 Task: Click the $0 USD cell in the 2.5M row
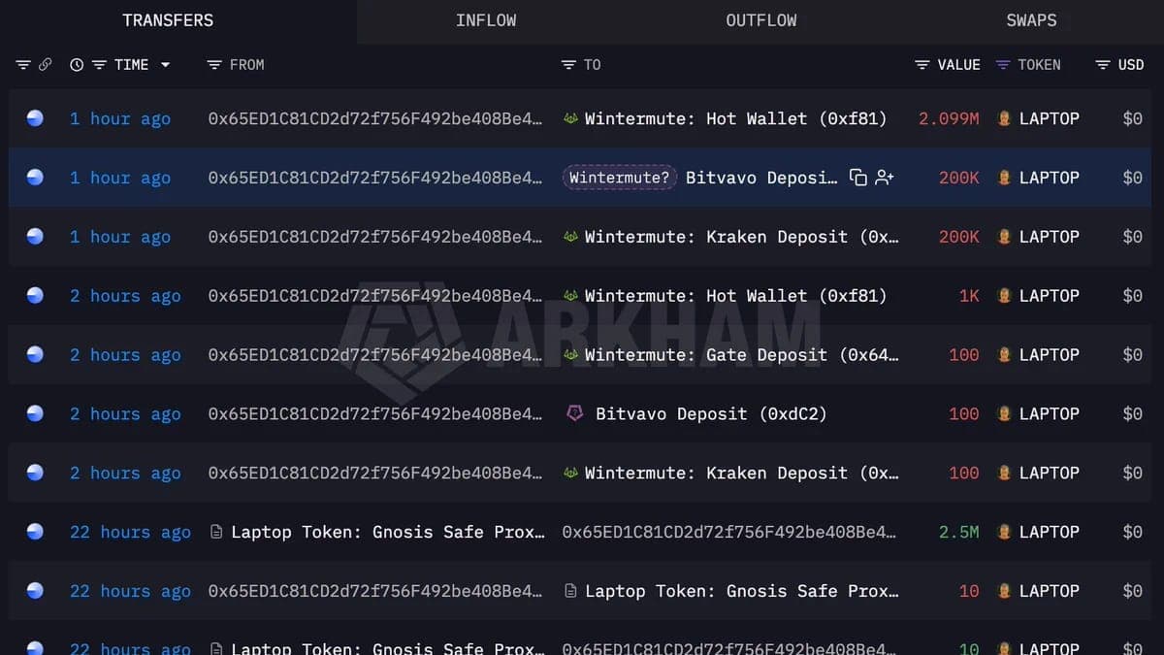1132,532
